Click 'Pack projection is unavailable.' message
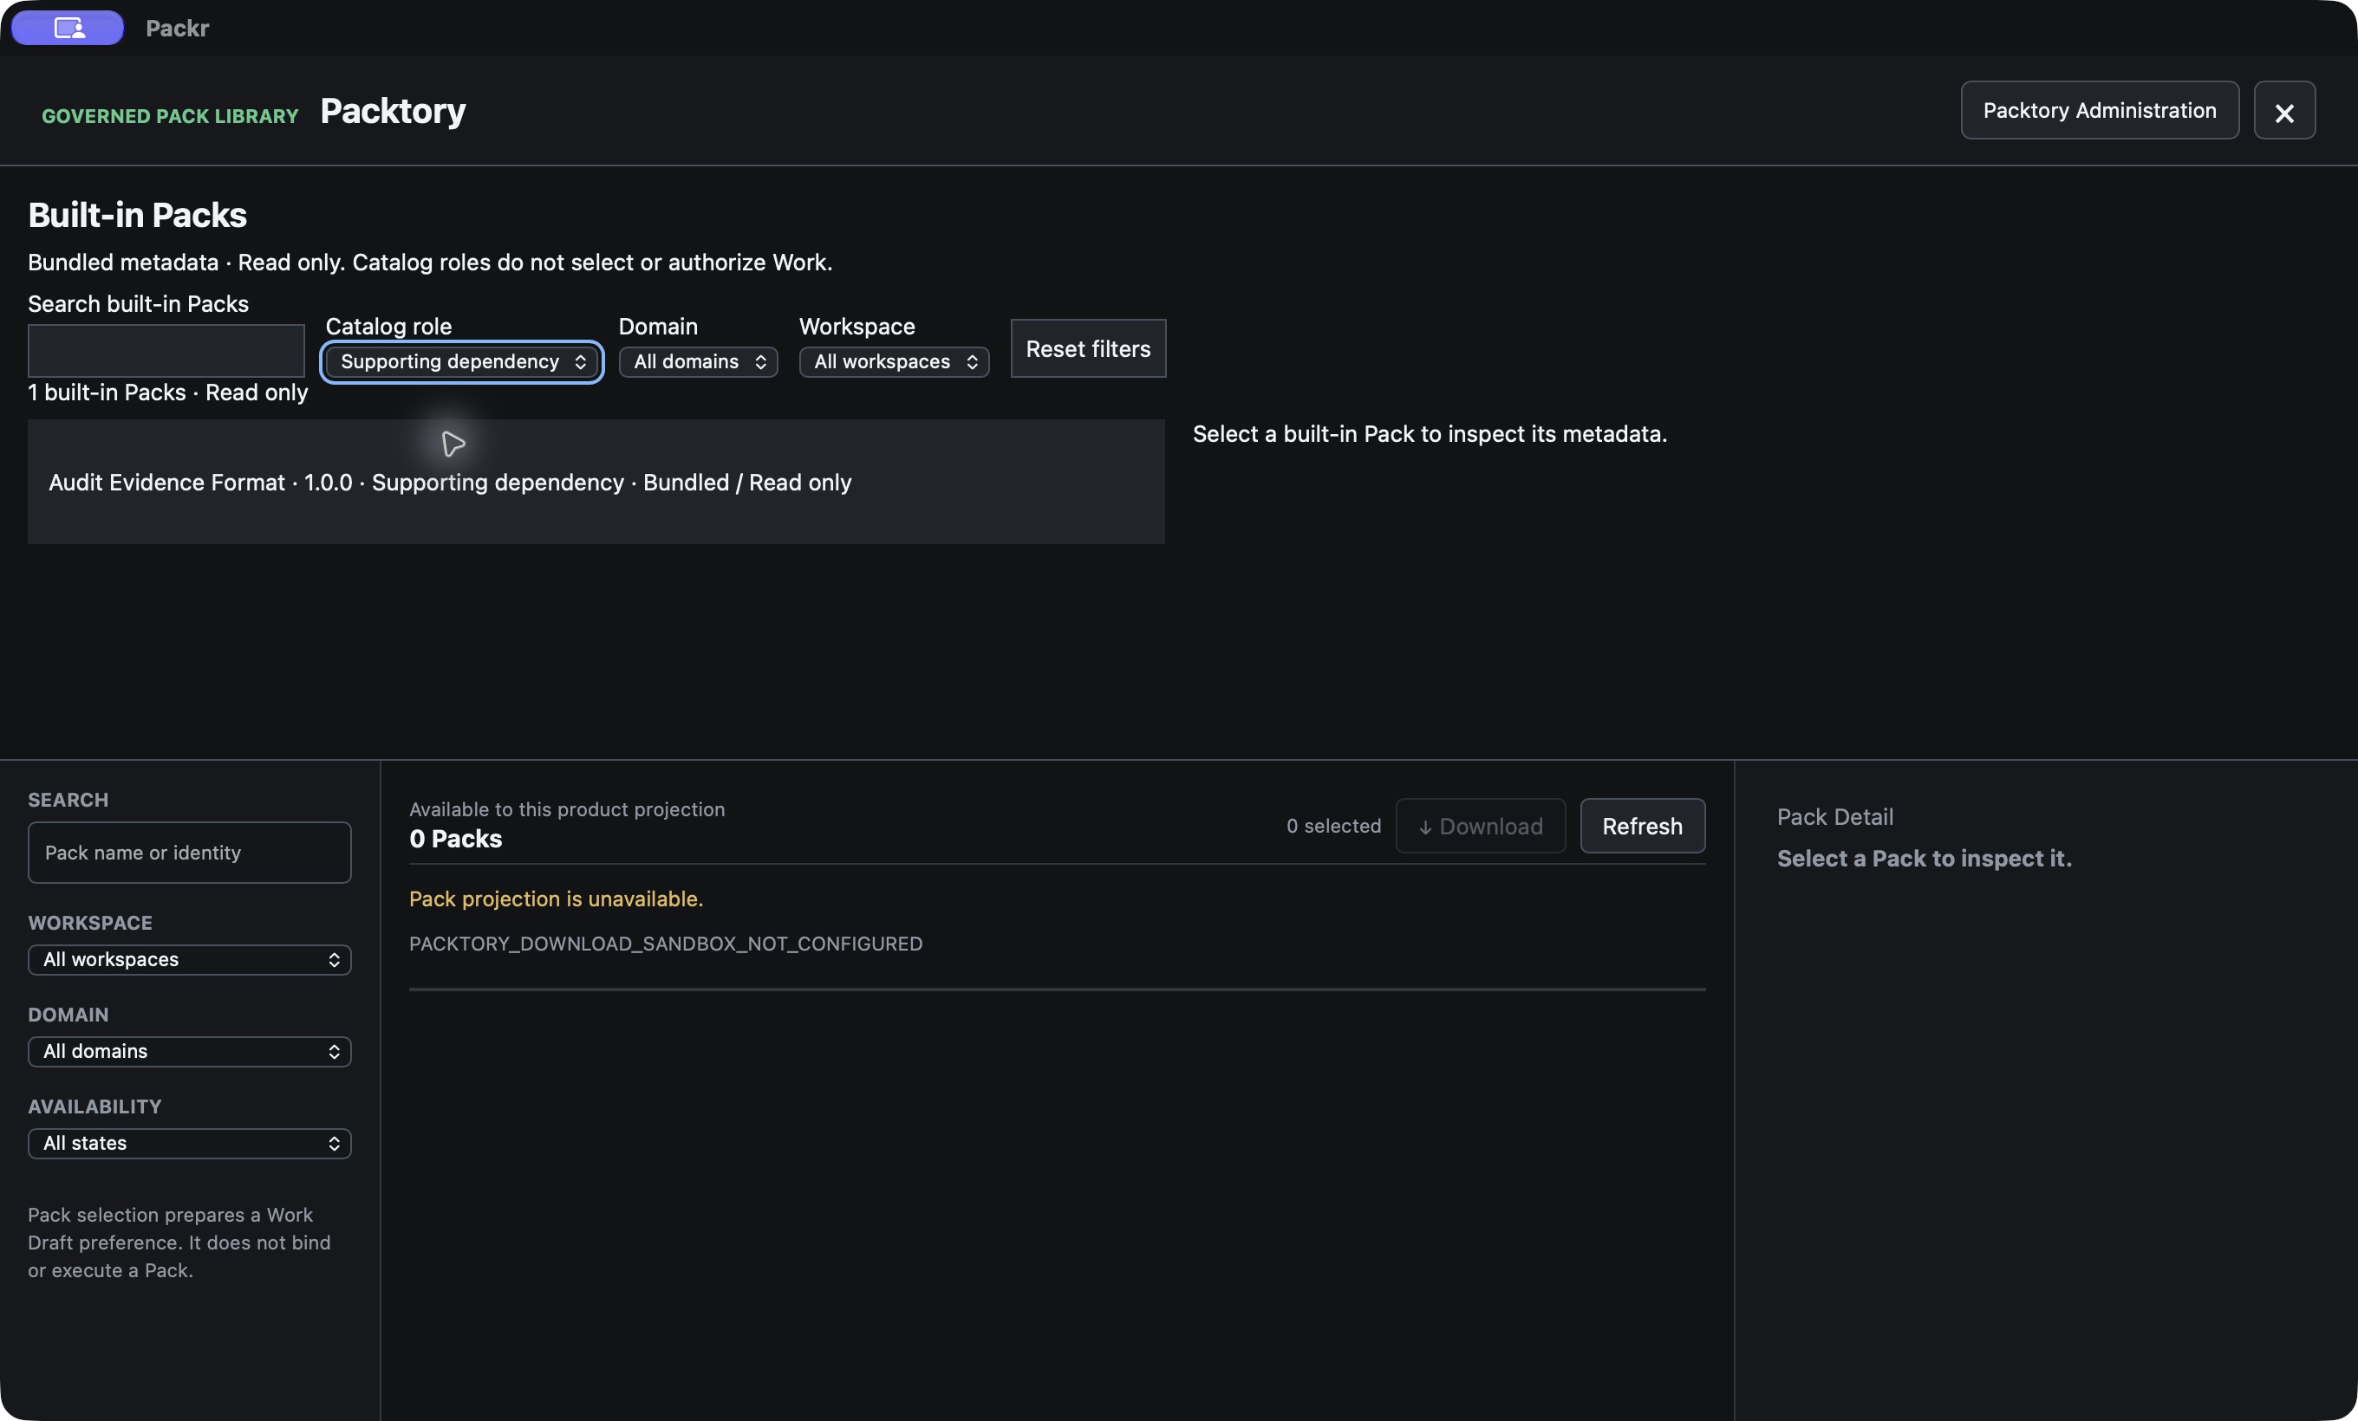This screenshot has height=1421, width=2358. [556, 899]
